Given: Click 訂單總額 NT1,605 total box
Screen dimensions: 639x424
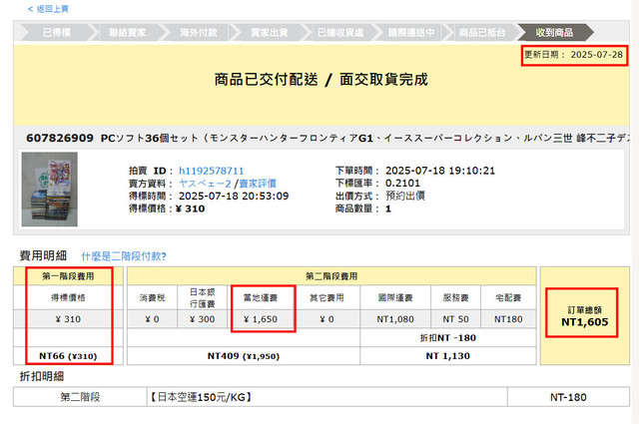Looking at the screenshot, I should pos(585,316).
